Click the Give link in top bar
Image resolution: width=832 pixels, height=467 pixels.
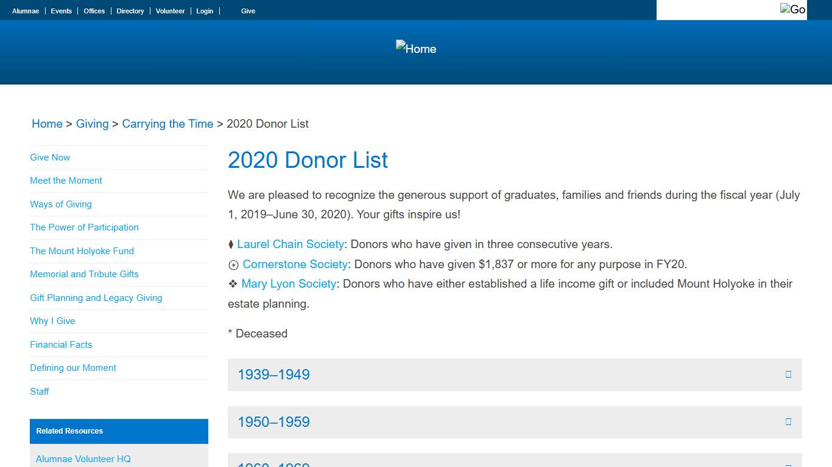[248, 10]
